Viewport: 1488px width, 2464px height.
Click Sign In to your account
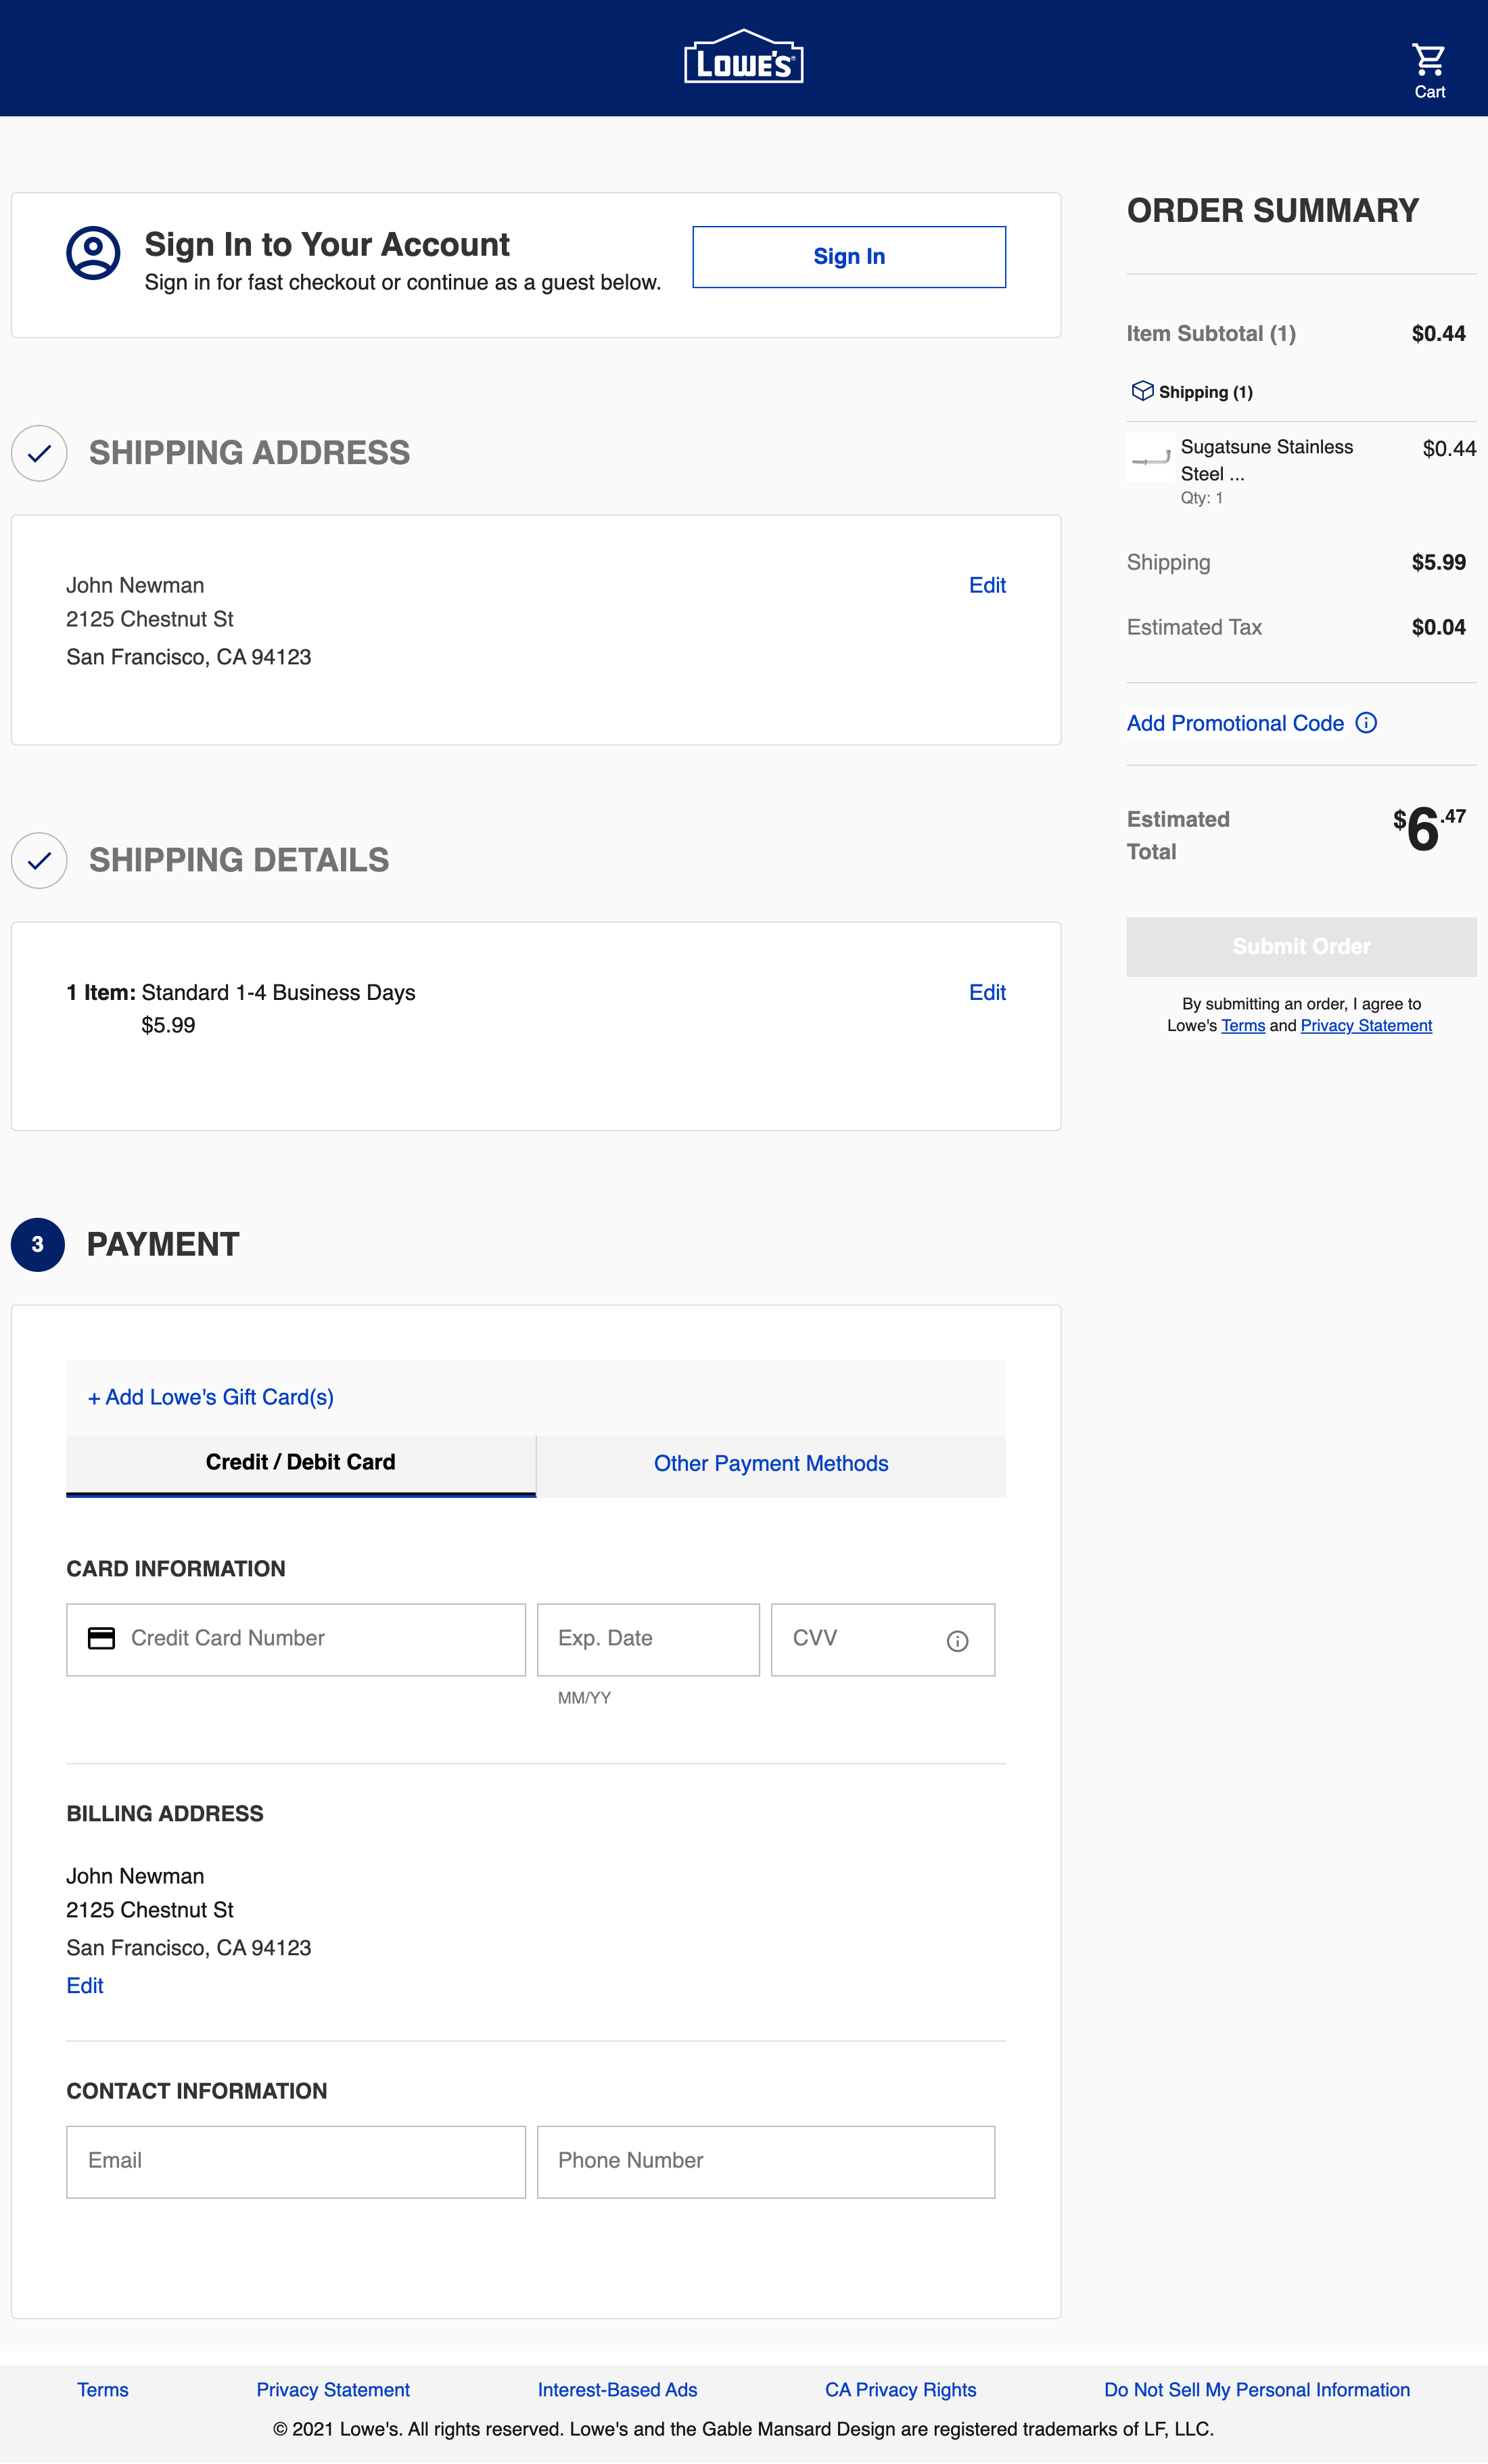point(848,256)
